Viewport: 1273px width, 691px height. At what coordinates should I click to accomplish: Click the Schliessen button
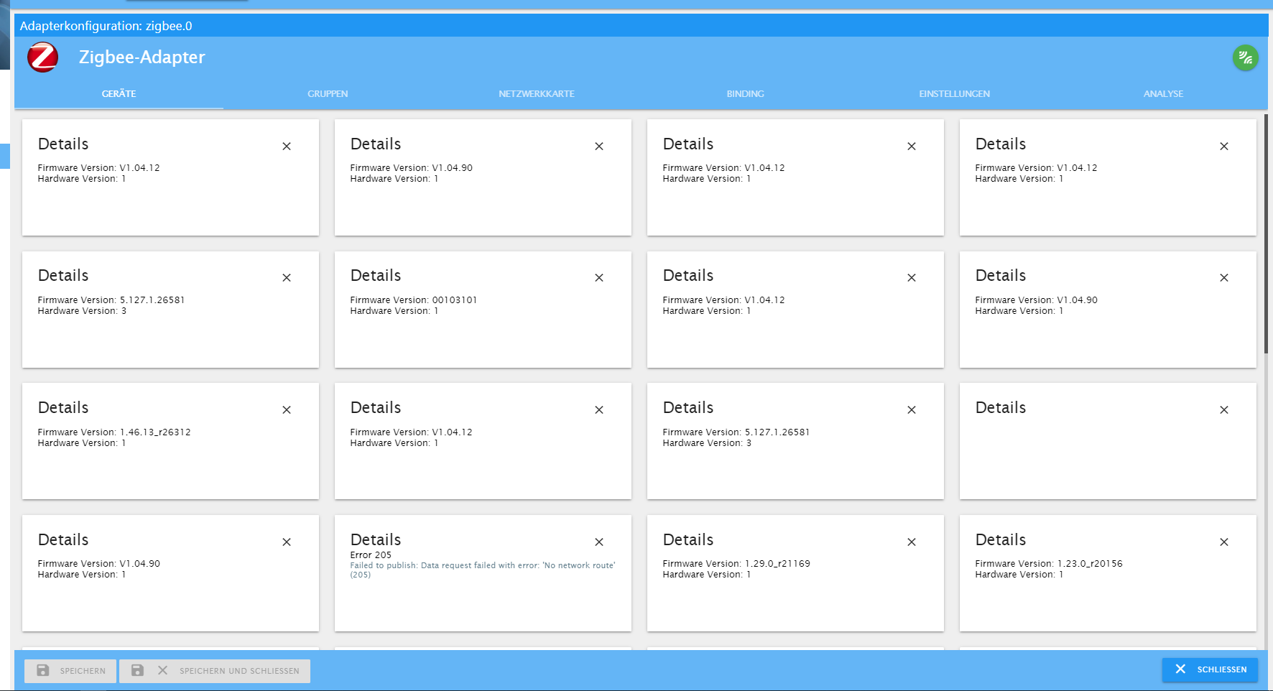[1210, 669]
